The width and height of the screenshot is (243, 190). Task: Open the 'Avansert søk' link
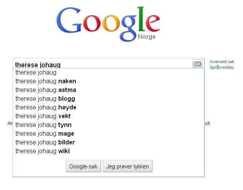(222, 62)
